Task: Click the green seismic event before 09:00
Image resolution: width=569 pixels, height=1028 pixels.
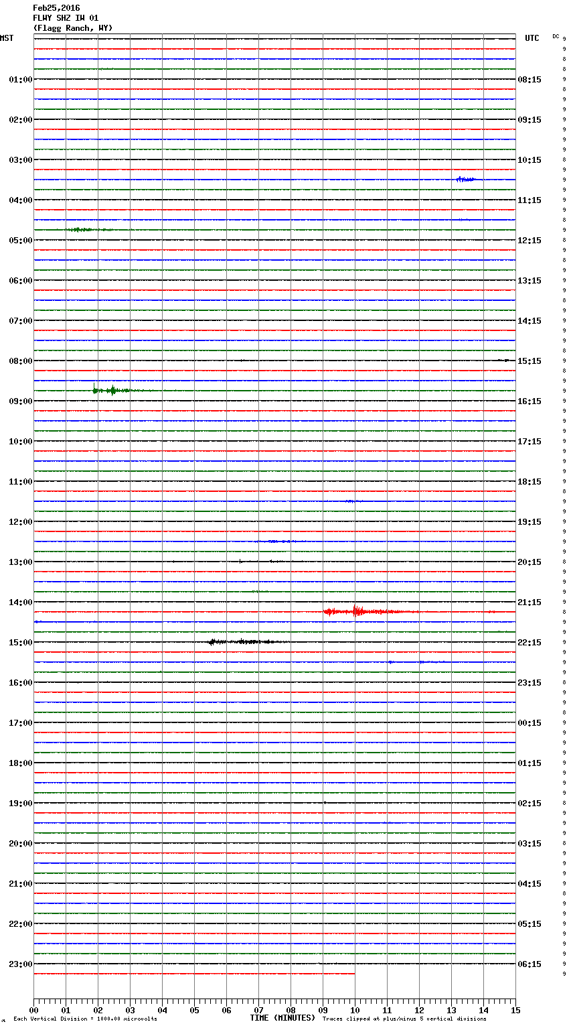Action: tap(124, 390)
